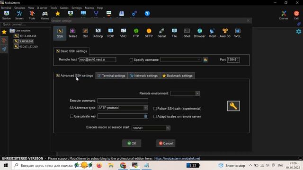Click the gold key icon button
The height and width of the screenshot is (170, 303).
(233, 106)
